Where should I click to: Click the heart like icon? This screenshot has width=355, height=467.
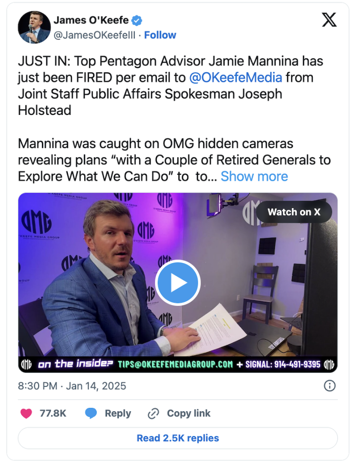tap(26, 413)
